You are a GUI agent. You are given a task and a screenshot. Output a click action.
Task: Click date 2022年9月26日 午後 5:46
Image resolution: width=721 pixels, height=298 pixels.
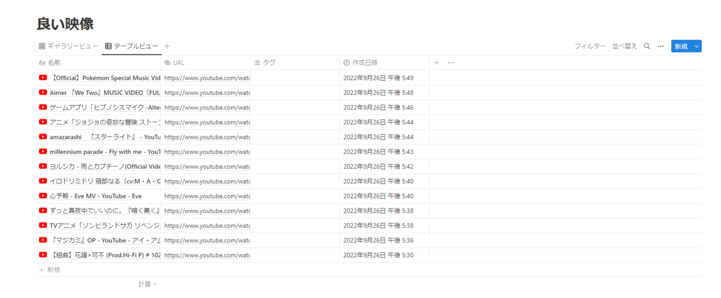(378, 108)
